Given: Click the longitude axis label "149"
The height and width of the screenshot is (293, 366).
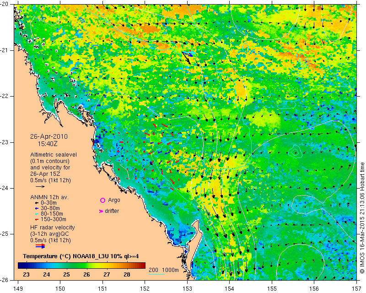Looking at the screenshot, I should tap(18, 289).
